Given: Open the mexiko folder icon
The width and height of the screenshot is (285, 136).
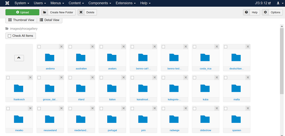Looking at the screenshot, I should coord(19,119).
